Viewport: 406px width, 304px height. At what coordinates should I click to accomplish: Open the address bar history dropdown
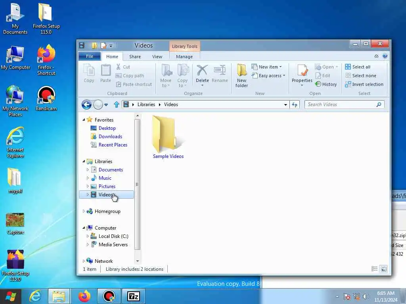tap(285, 104)
